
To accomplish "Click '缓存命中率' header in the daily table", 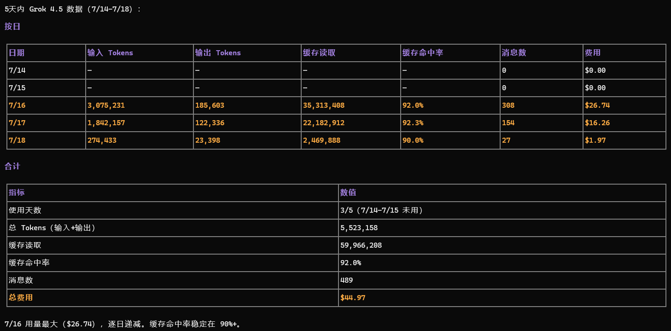I will (x=423, y=53).
